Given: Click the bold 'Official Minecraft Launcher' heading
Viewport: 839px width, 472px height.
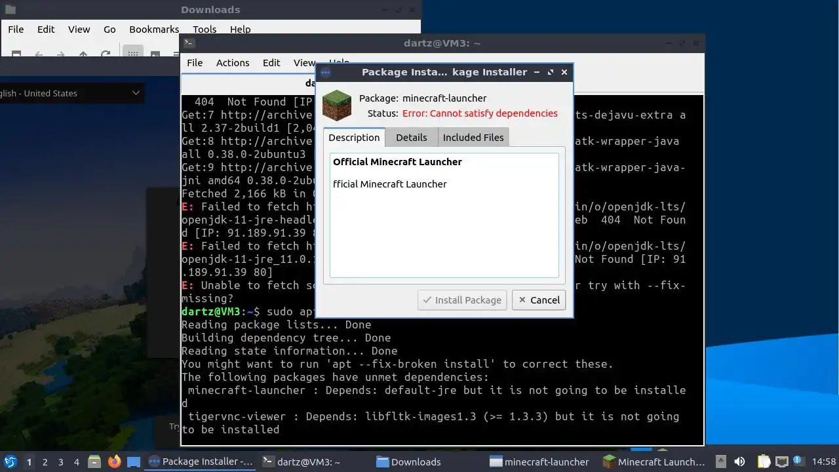Looking at the screenshot, I should [x=397, y=161].
